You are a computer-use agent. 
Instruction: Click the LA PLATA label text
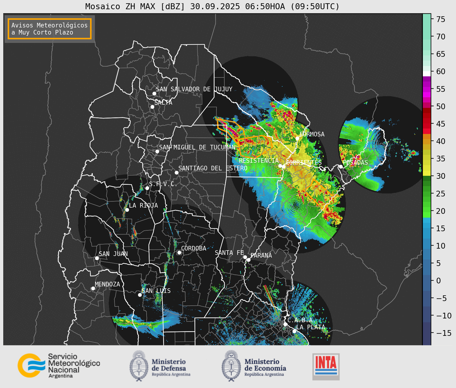click(x=311, y=327)
